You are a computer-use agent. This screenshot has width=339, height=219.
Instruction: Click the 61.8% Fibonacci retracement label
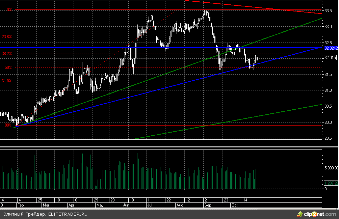point(7,81)
